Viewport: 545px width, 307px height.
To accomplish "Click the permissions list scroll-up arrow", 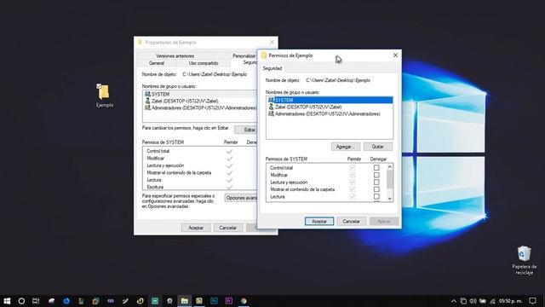I will coord(390,167).
